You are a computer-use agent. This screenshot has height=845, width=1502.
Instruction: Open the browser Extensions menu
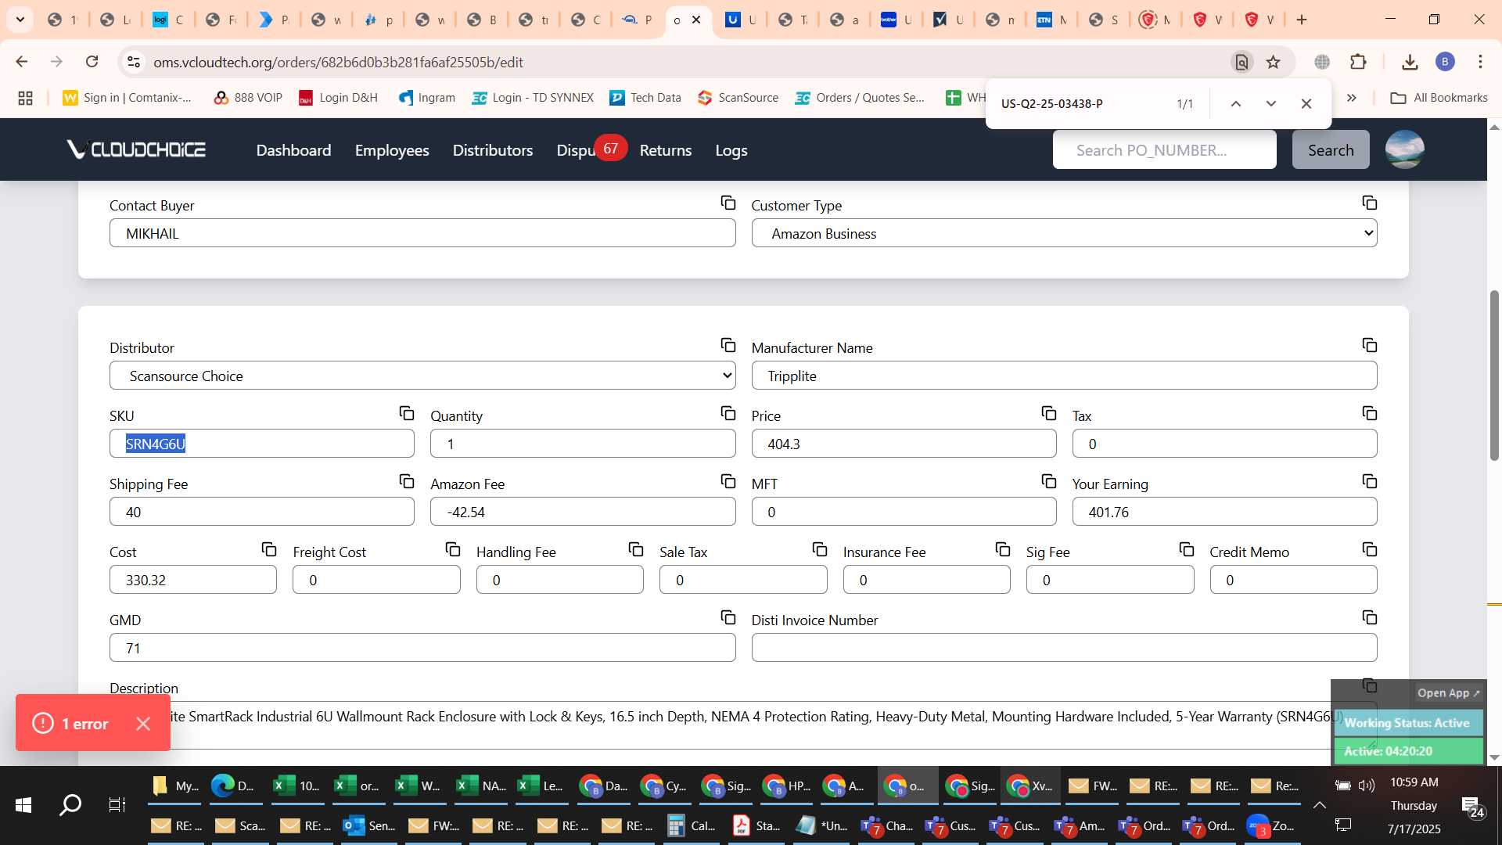[1359, 62]
